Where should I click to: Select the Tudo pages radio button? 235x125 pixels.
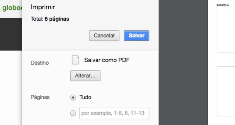(73, 98)
